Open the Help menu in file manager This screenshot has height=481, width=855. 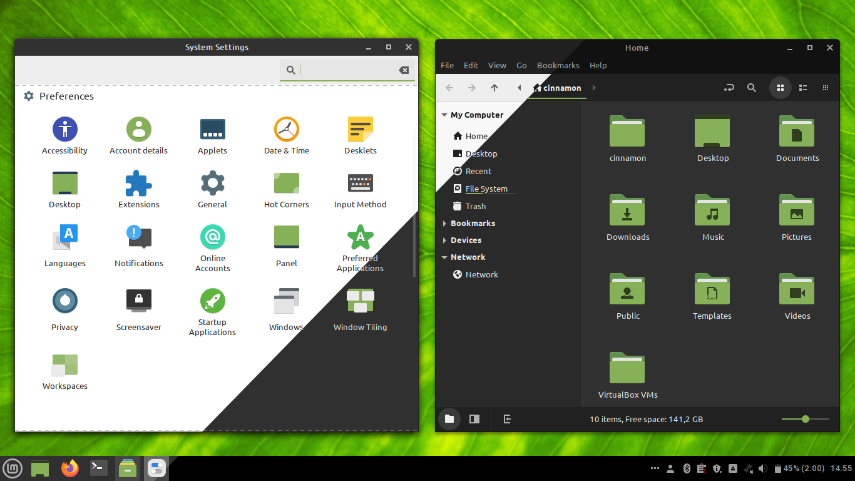pyautogui.click(x=598, y=65)
